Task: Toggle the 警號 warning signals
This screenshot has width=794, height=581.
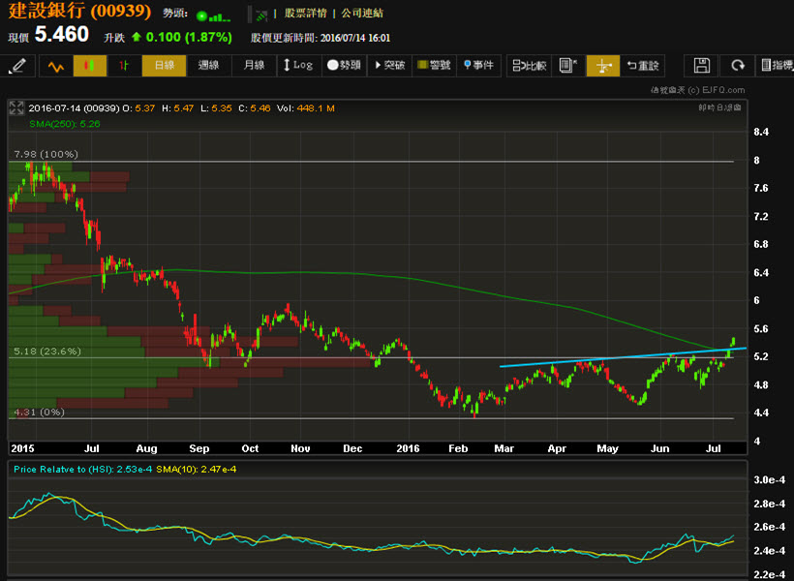Action: tap(434, 65)
